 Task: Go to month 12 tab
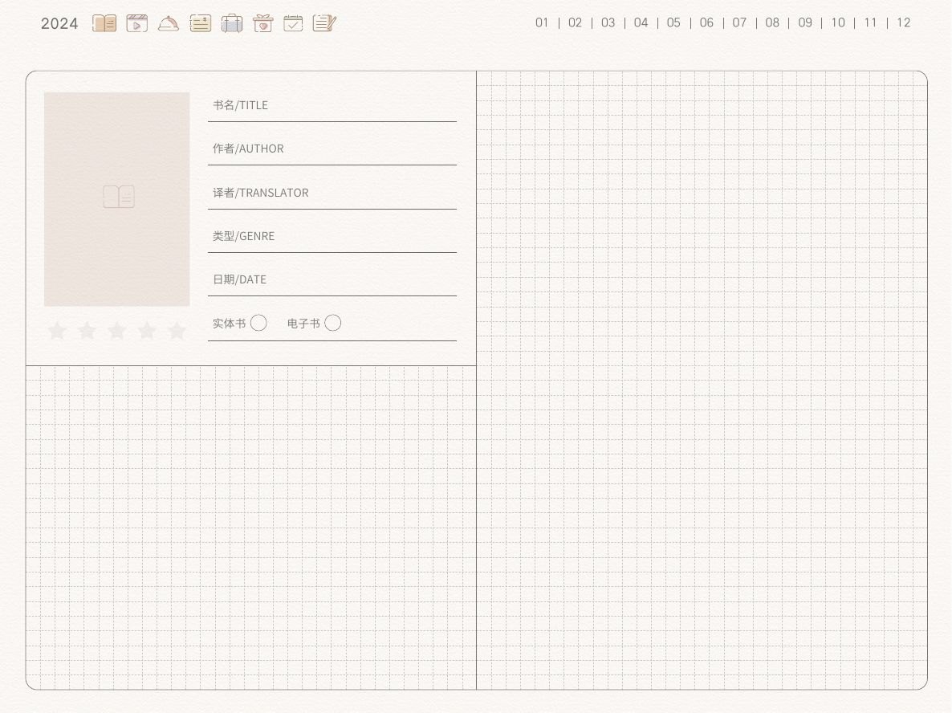coord(903,22)
